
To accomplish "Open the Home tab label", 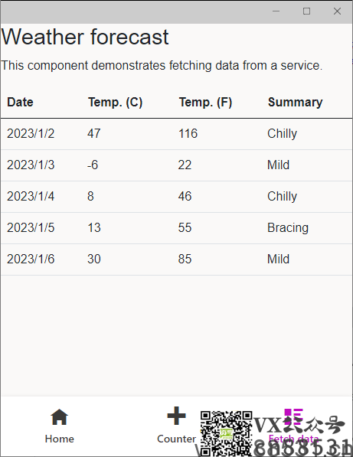I will tap(60, 439).
